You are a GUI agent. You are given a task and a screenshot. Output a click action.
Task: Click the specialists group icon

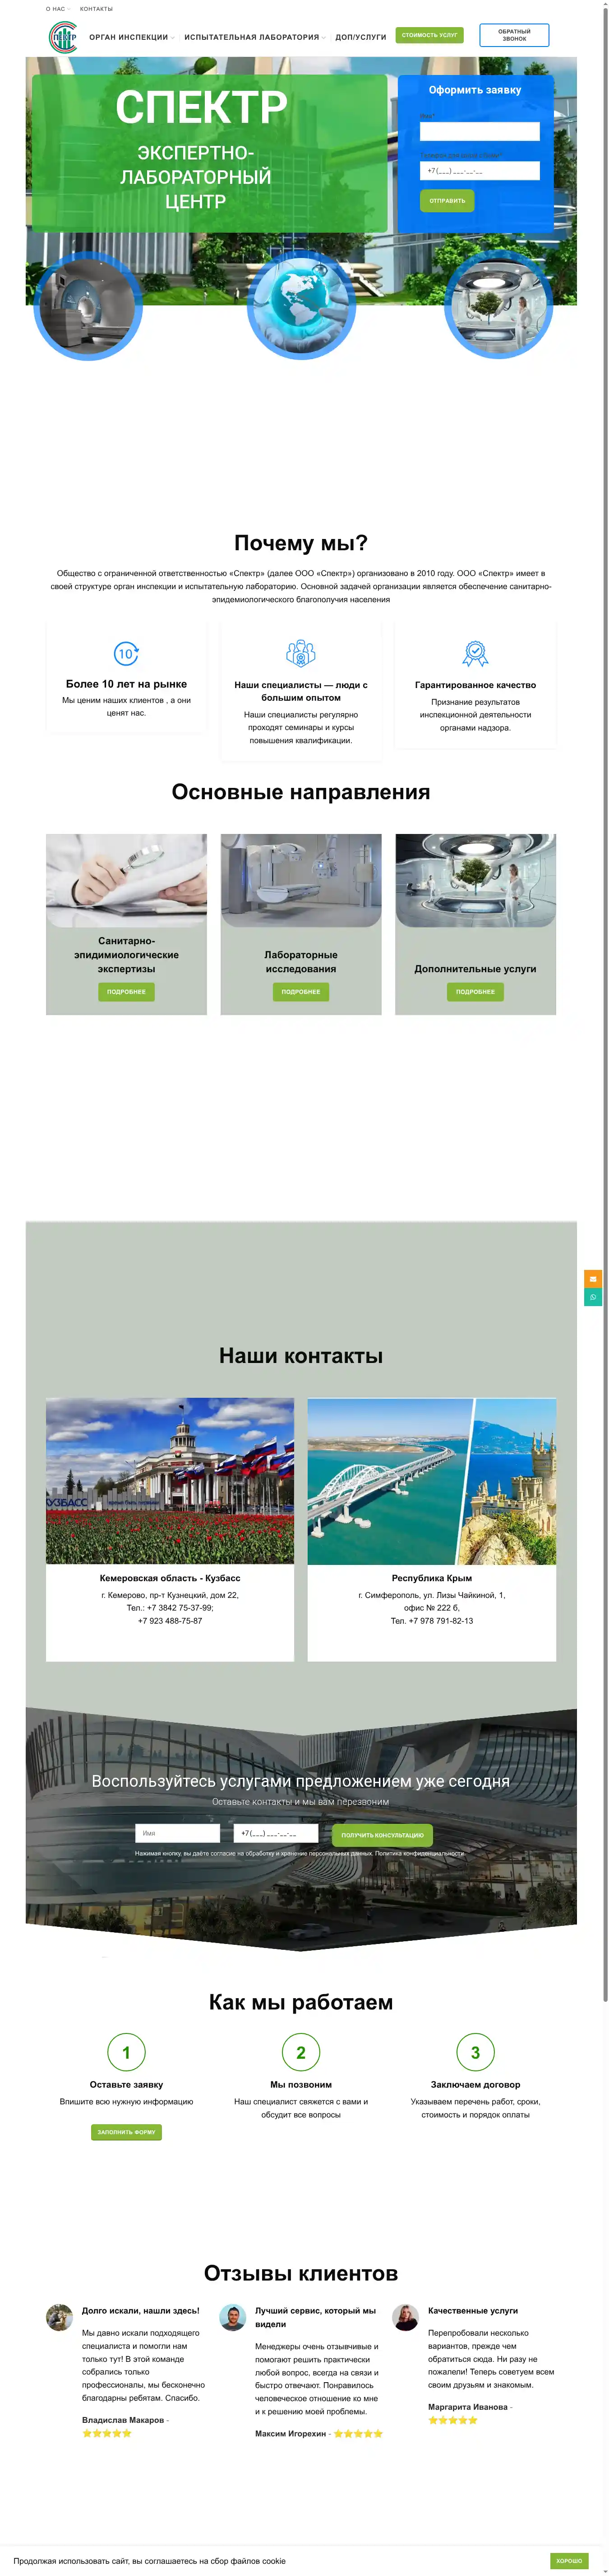[300, 653]
